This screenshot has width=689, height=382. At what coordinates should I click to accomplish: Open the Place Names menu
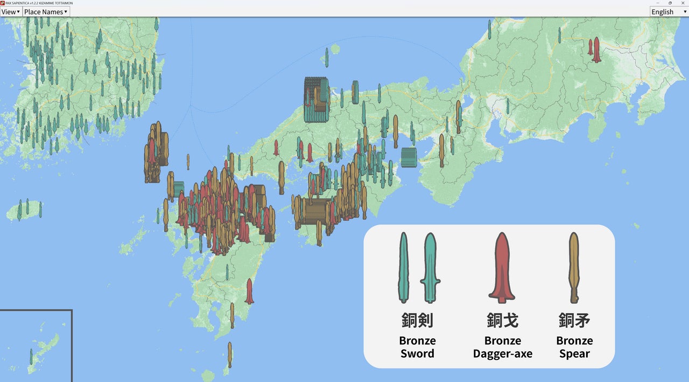(46, 12)
